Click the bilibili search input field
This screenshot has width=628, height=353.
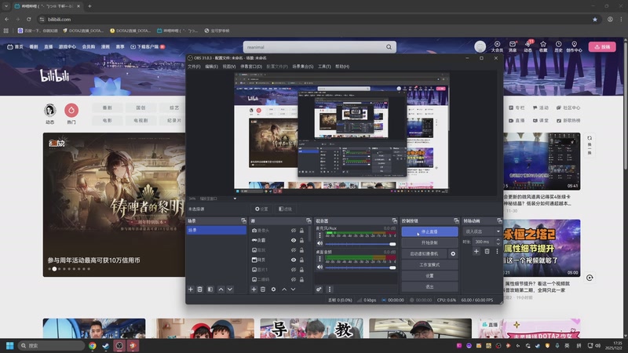coord(298,47)
